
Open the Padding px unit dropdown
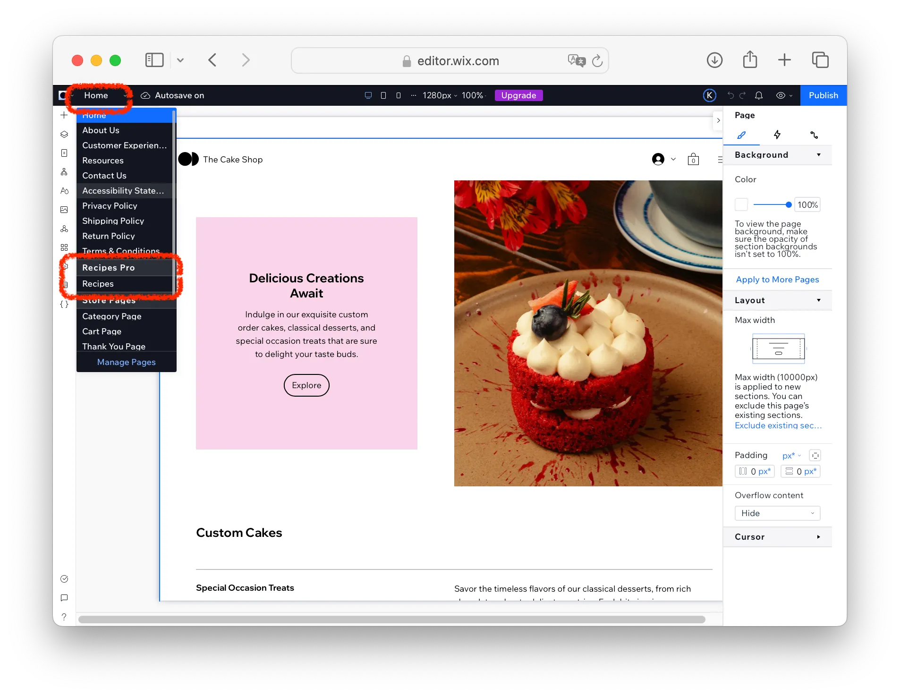(792, 456)
